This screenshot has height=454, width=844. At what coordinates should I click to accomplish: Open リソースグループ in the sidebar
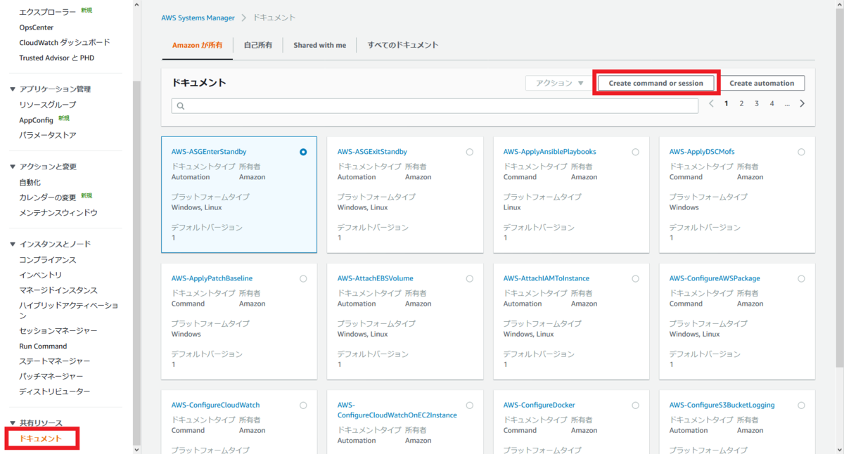coord(47,105)
